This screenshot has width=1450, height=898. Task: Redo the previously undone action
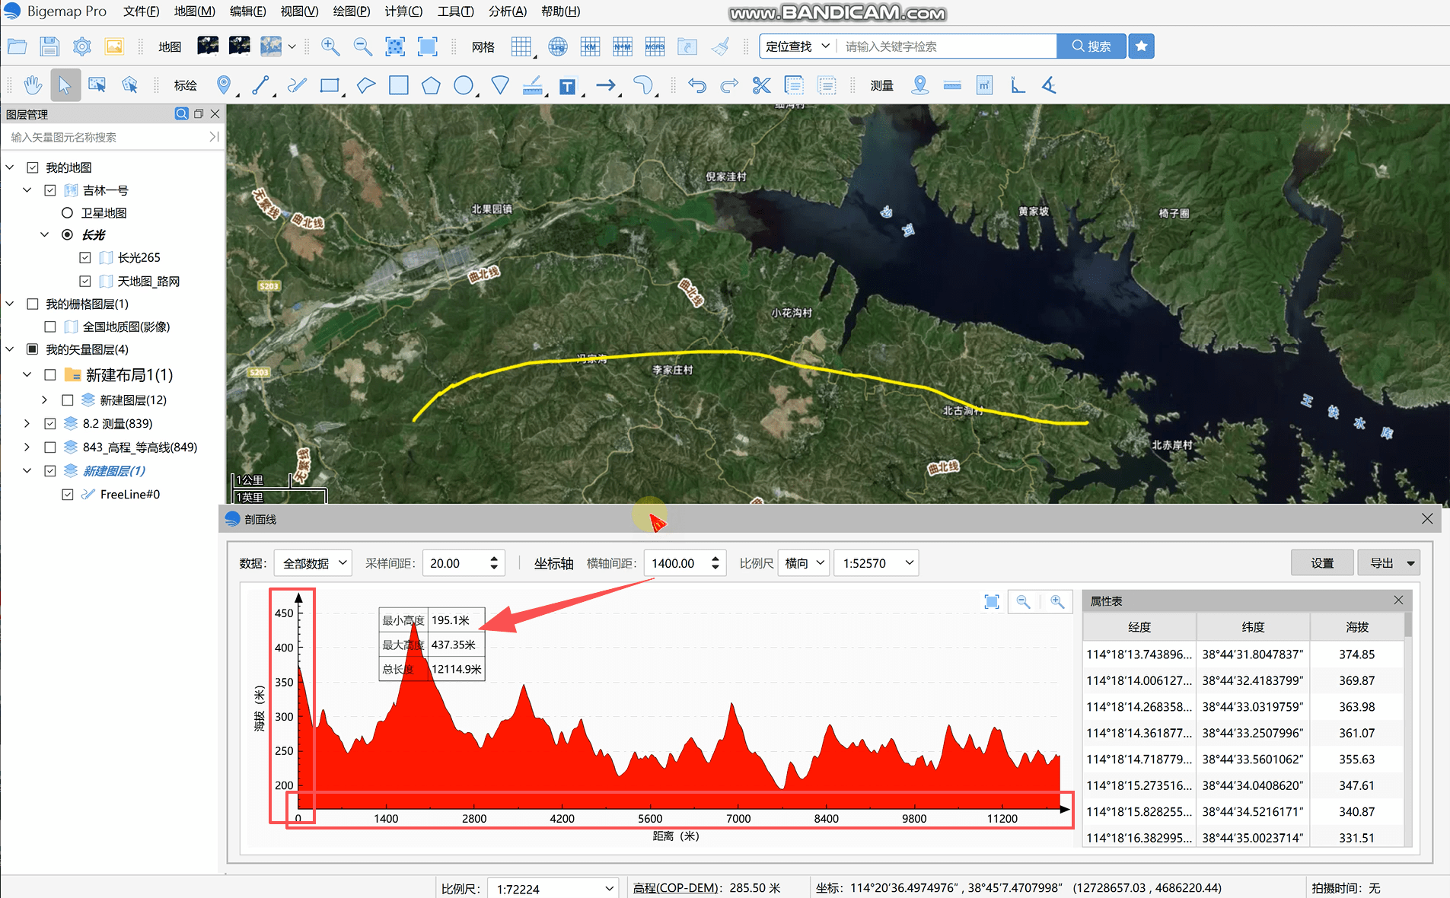click(729, 85)
